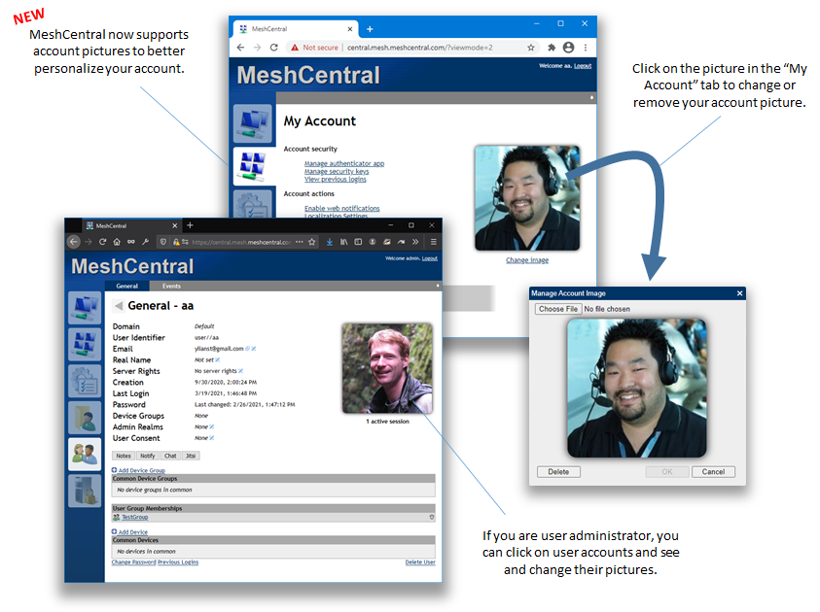The width and height of the screenshot is (820, 612).
Task: Click the pencil edit icon next to Email
Action: coord(253,348)
